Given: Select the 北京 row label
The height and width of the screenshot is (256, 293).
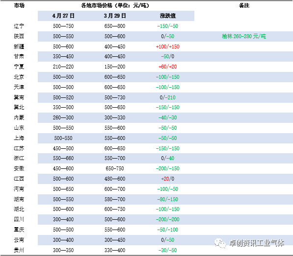Looking at the screenshot, I should click(x=19, y=77).
